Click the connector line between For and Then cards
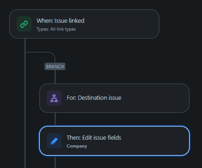 pyautogui.click(x=55, y=119)
